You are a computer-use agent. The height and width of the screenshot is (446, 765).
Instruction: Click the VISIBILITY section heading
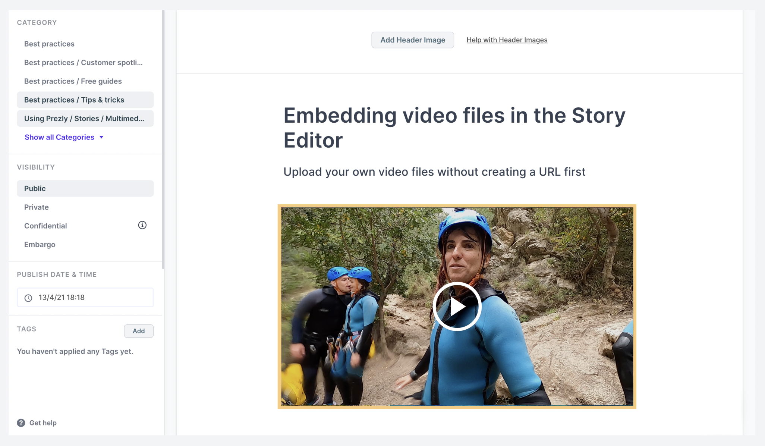36,167
